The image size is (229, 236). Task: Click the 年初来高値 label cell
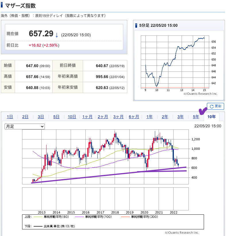tap(68, 76)
